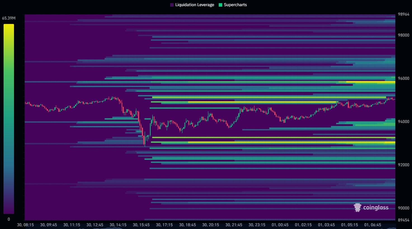The height and width of the screenshot is (229, 412).
Task: Click the 01, 06:45 time axis label
Action: [373, 225]
